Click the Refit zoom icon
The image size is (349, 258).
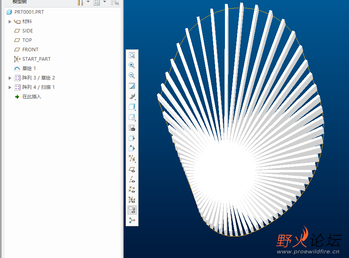(x=132, y=55)
